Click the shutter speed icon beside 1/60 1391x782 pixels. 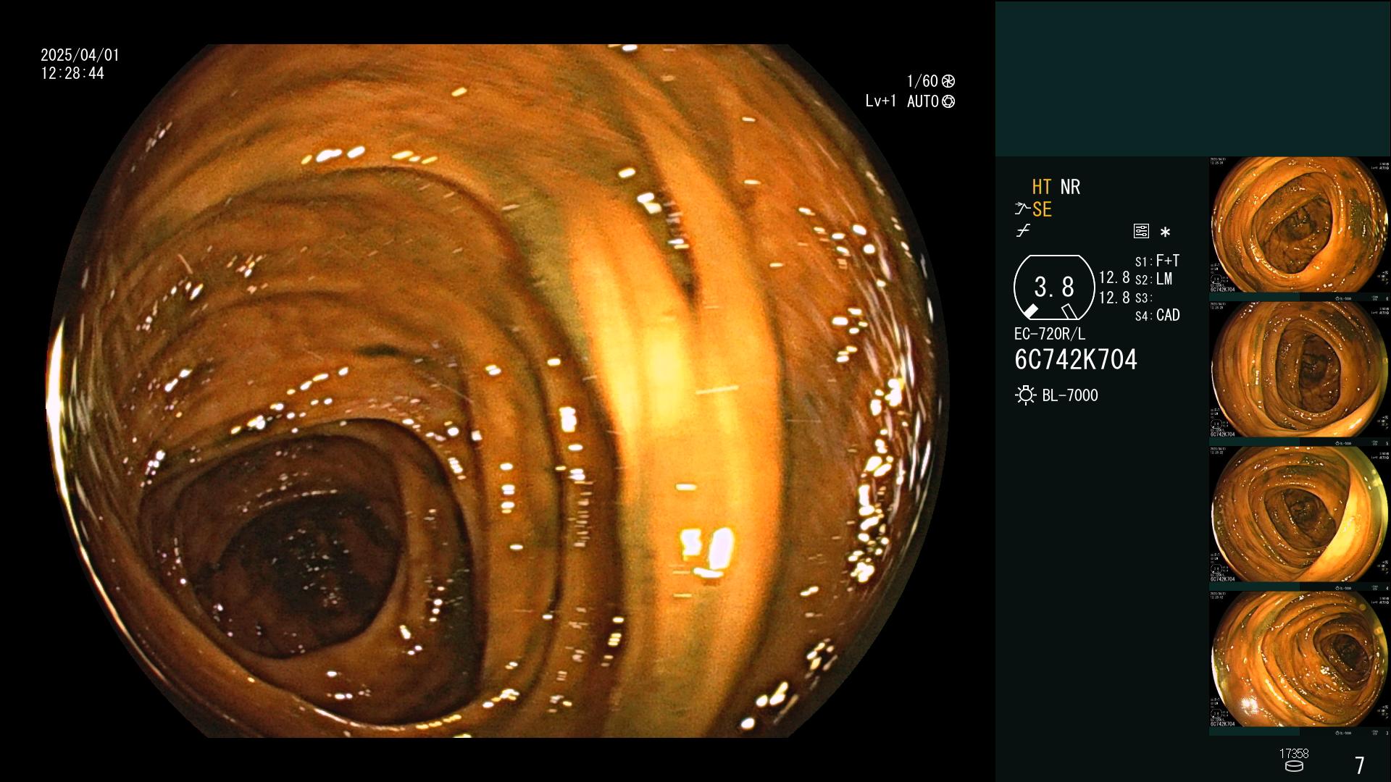[948, 81]
